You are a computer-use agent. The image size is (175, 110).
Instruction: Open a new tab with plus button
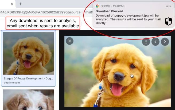click(21, 4)
